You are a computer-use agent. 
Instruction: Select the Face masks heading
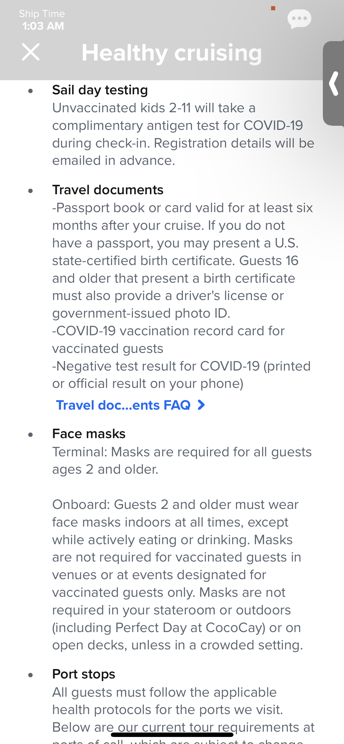coord(89,434)
